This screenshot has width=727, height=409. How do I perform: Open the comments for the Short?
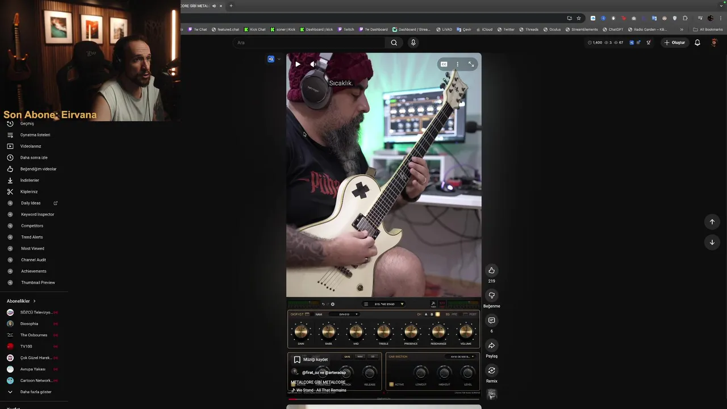pyautogui.click(x=491, y=320)
